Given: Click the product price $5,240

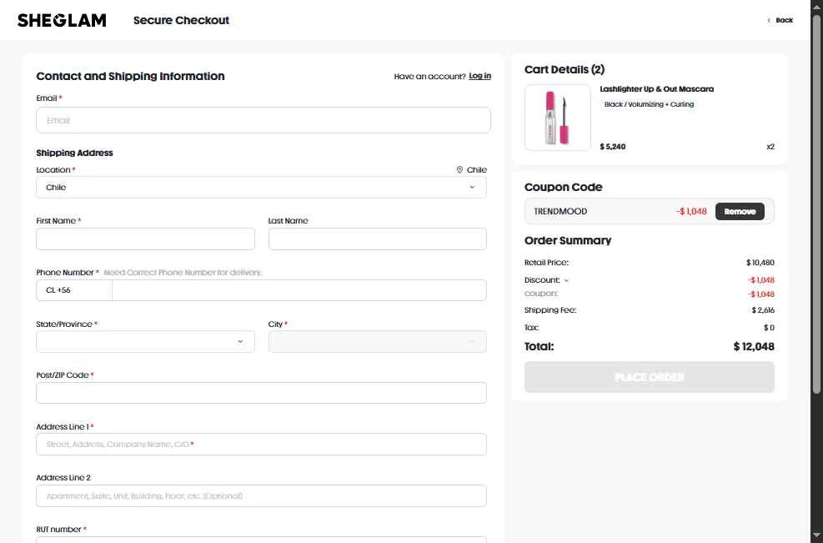Looking at the screenshot, I should (613, 147).
